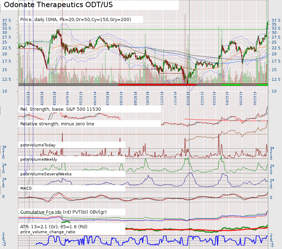Click the chart title Odonate Therapeutics ODT/US
This screenshot has width=282, height=249.
pyautogui.click(x=58, y=5)
